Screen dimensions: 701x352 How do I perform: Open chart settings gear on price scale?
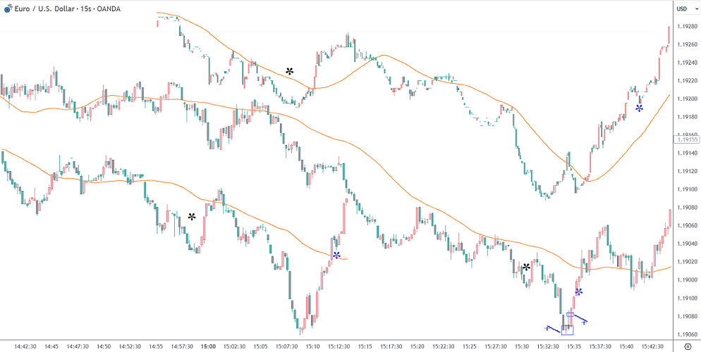[x=688, y=346]
